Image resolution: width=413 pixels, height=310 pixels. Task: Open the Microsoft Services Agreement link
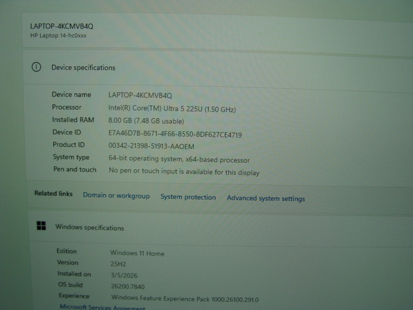[102, 307]
